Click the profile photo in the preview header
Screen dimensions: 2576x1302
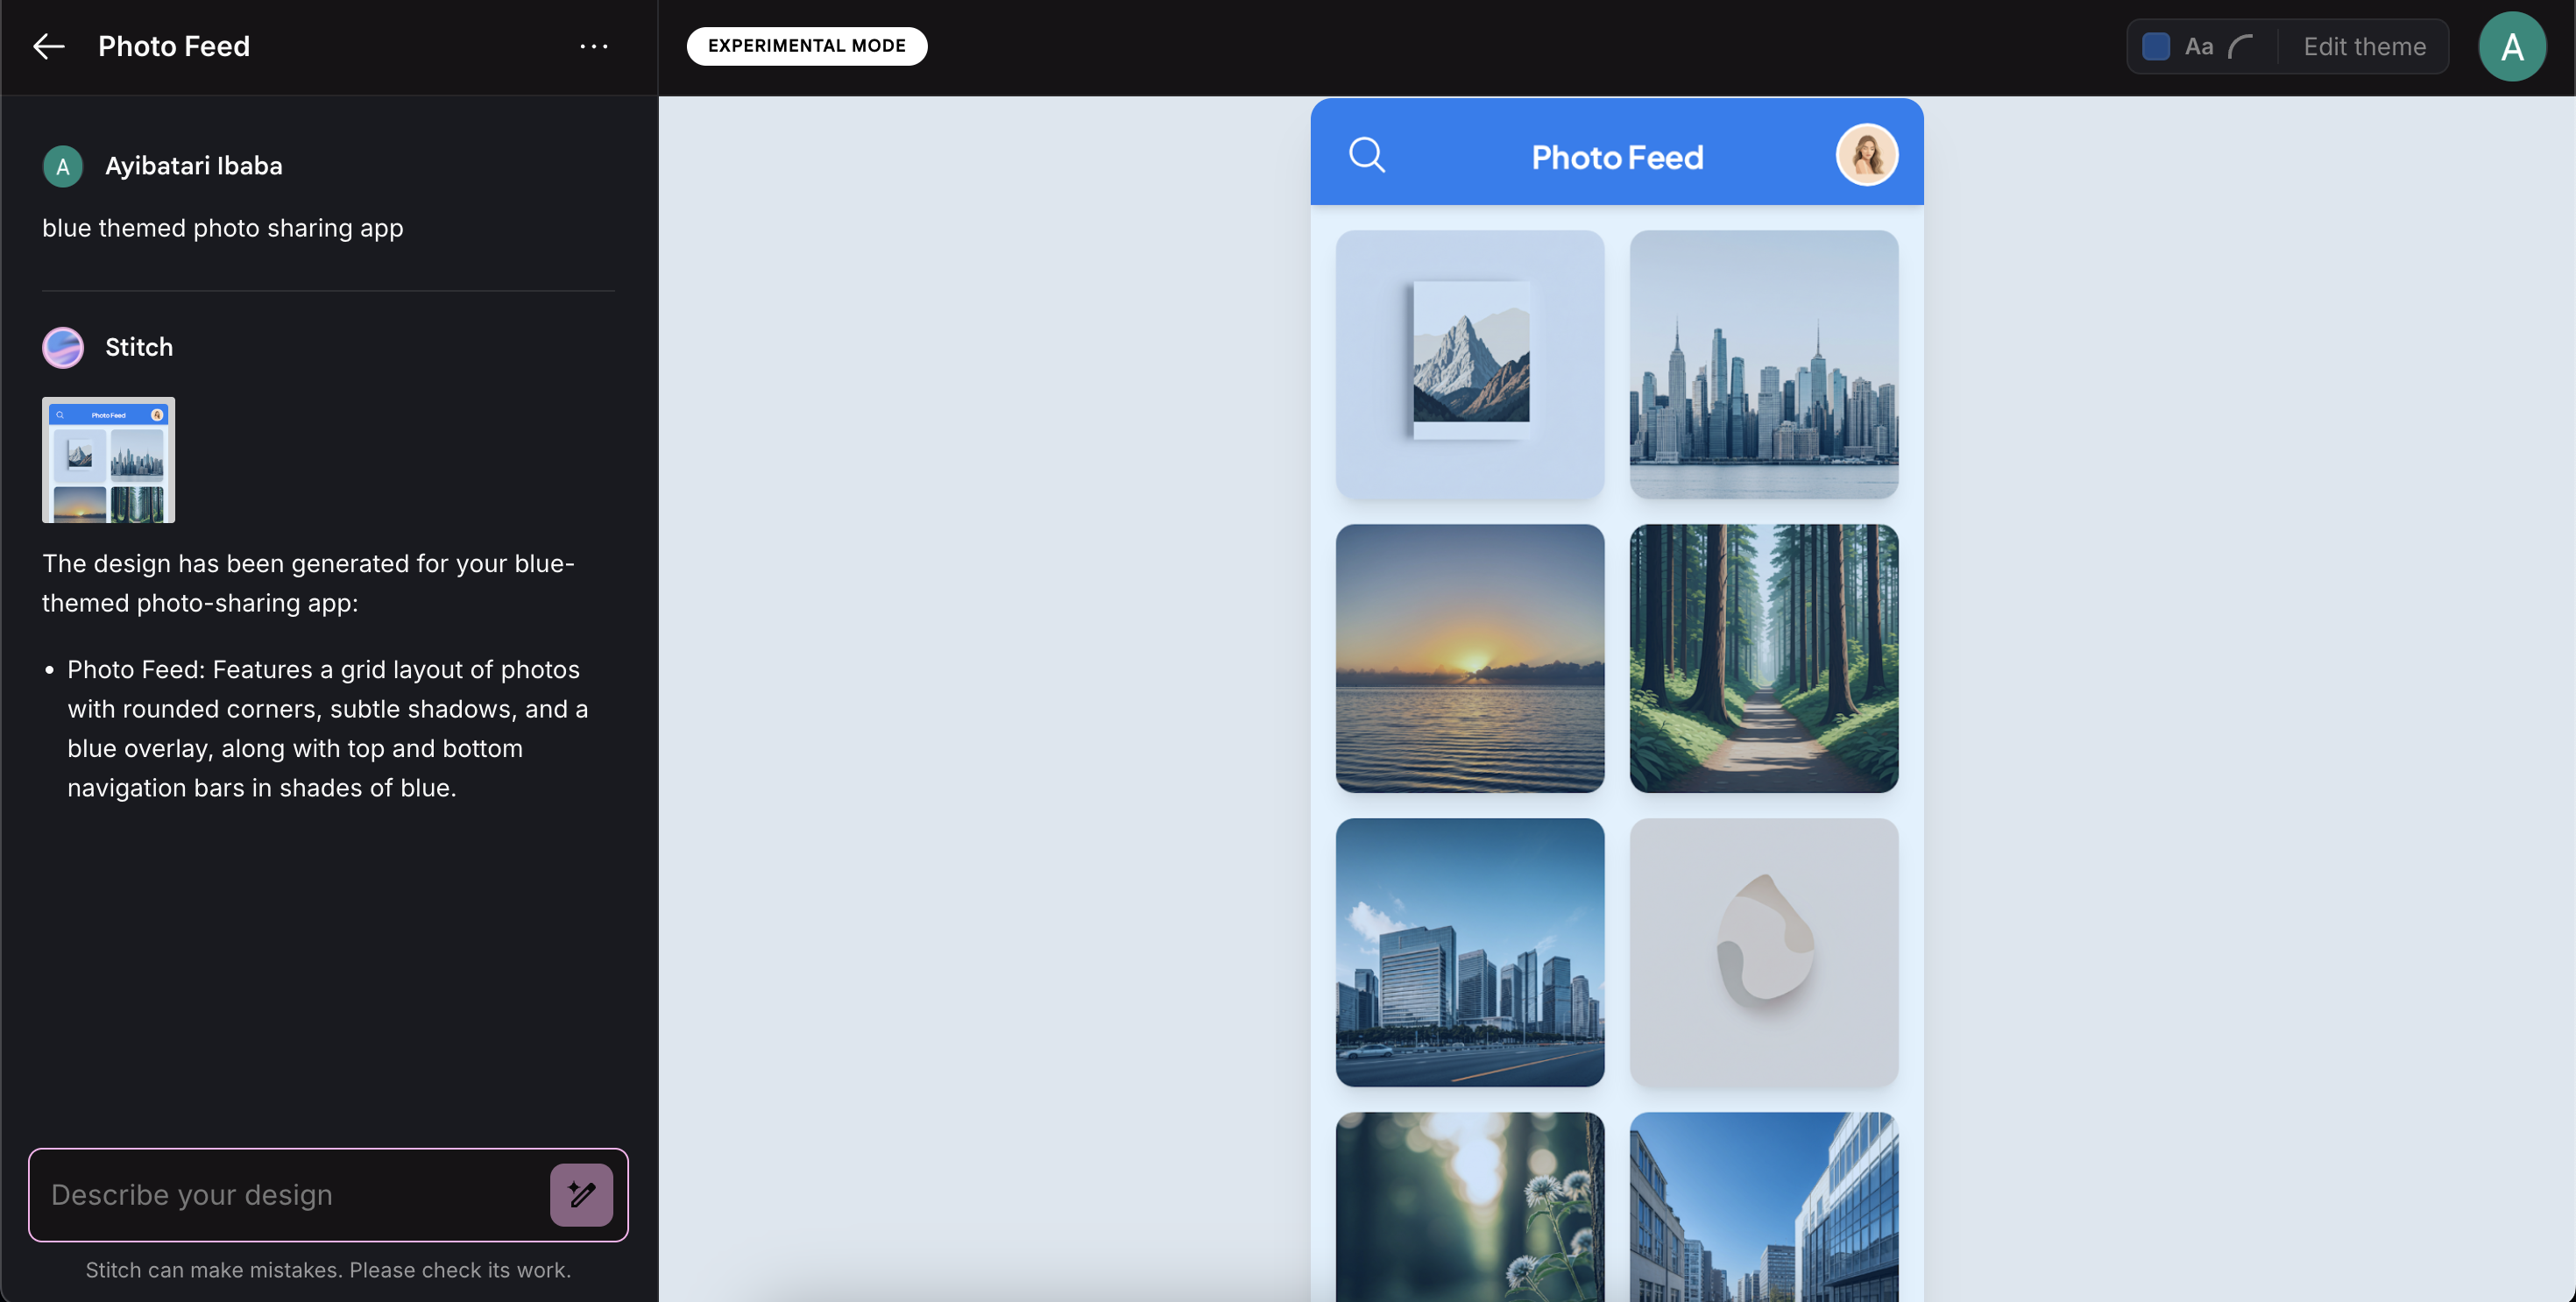point(1866,155)
